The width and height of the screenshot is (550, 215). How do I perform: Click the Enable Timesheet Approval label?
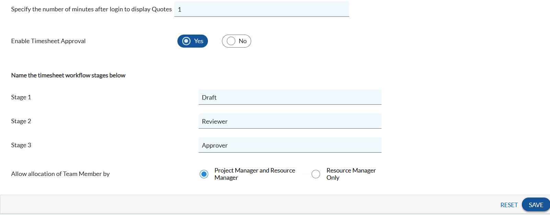point(48,41)
